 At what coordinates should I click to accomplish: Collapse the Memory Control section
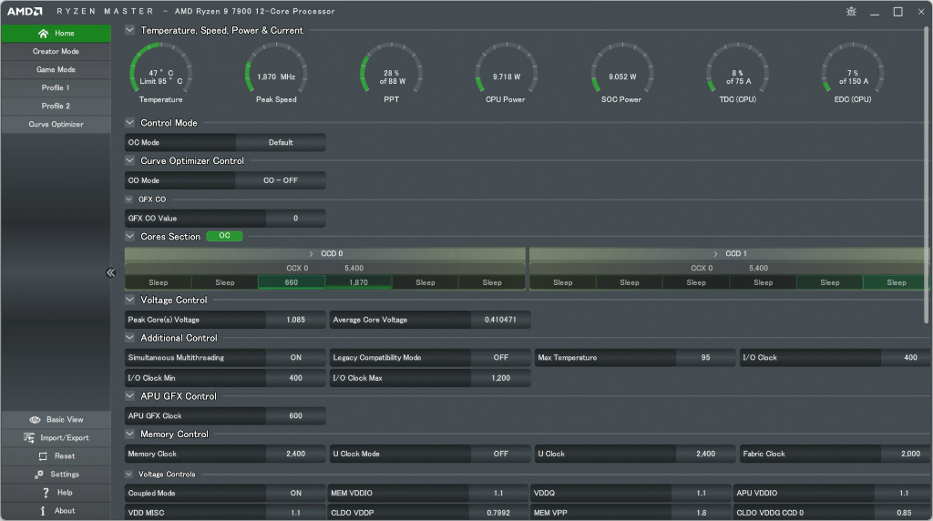(129, 434)
